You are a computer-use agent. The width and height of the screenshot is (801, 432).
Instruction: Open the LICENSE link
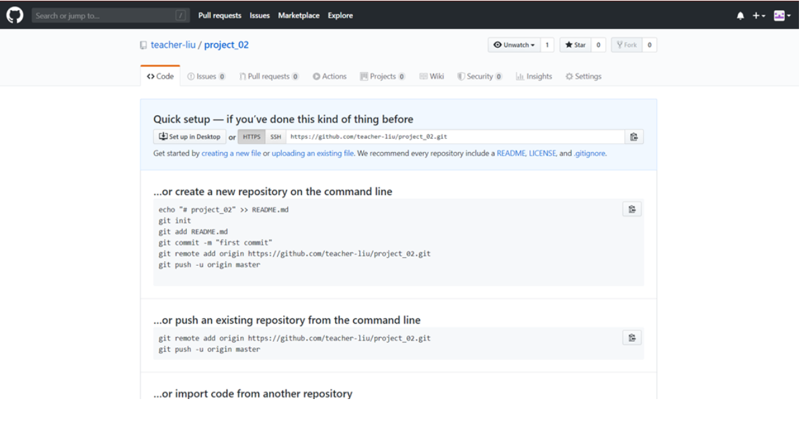pos(543,153)
